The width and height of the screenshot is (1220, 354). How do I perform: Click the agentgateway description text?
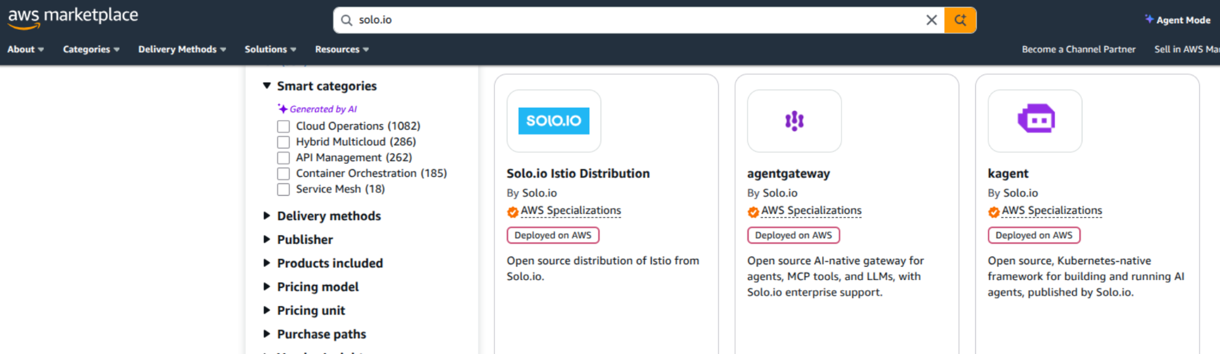coord(836,277)
